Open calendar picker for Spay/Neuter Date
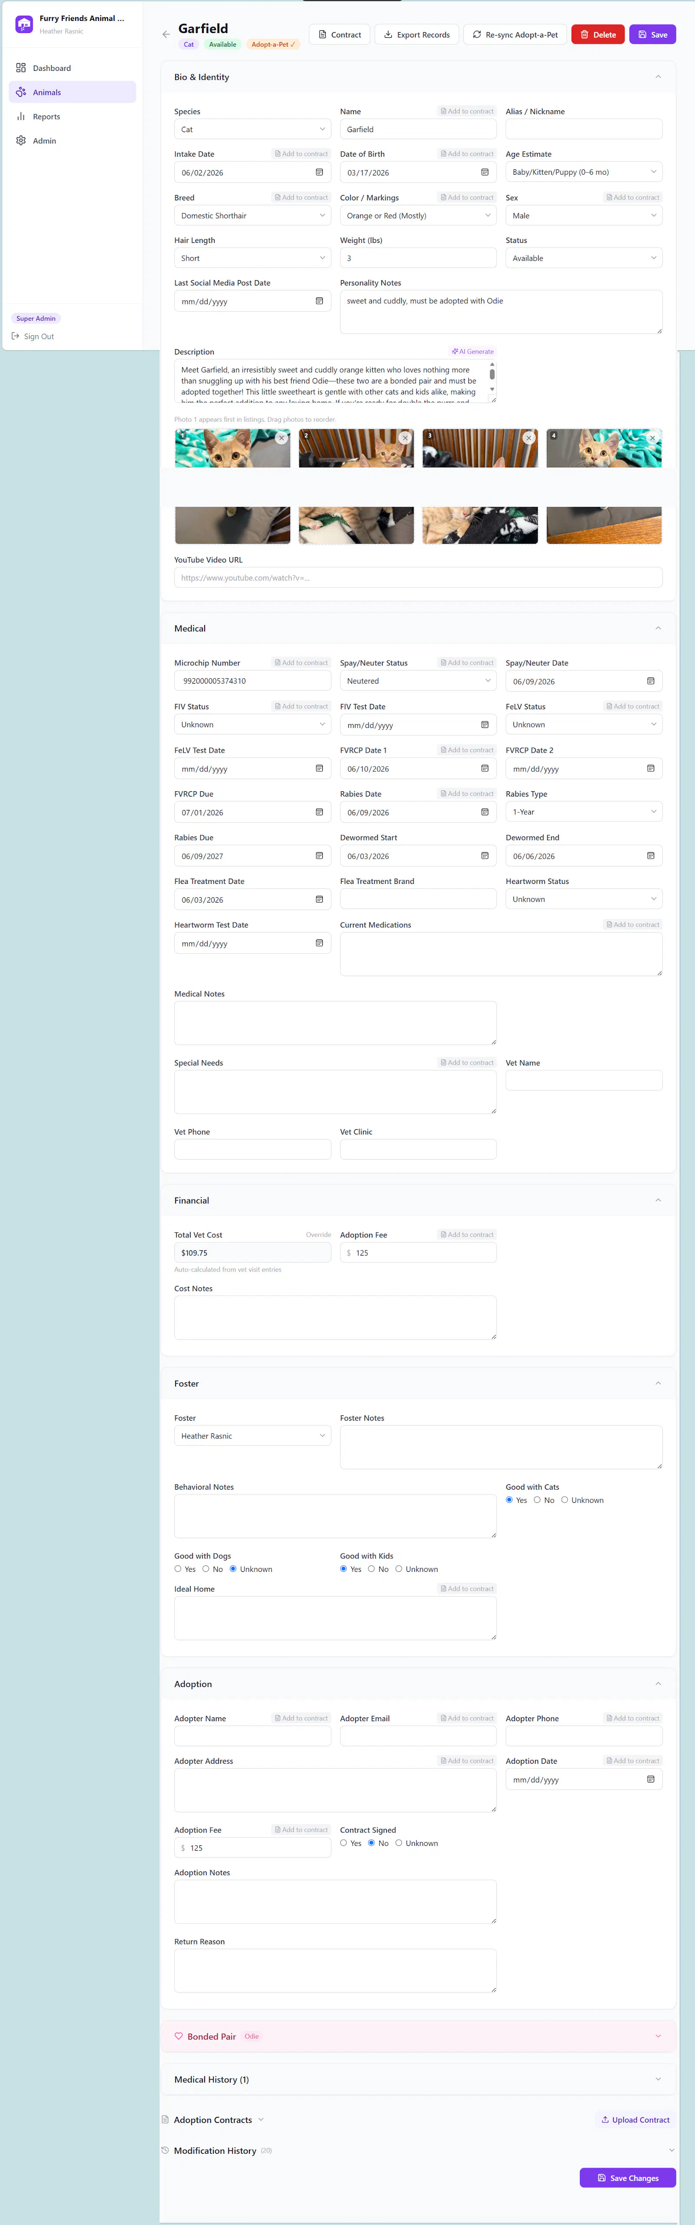This screenshot has height=2225, width=695. [x=650, y=681]
